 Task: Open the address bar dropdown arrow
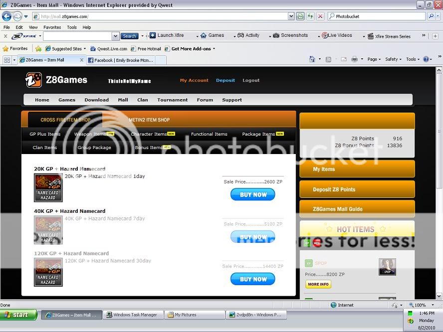click(x=291, y=16)
